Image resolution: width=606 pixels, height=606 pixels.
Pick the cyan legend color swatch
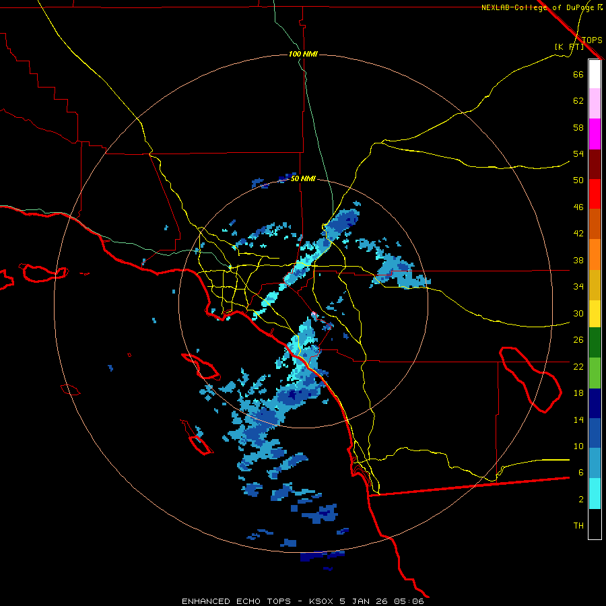click(595, 494)
